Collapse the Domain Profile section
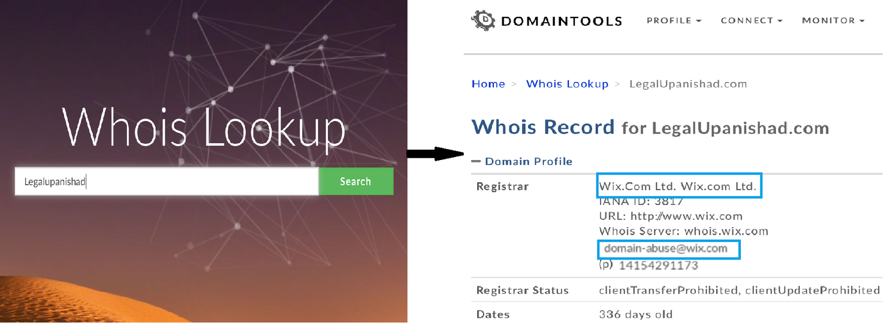 click(522, 161)
